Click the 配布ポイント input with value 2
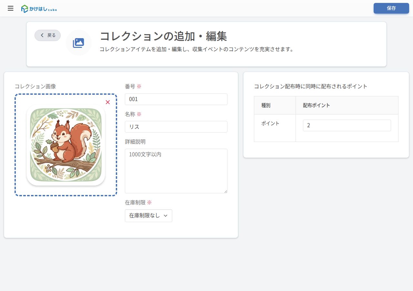 (x=347, y=125)
